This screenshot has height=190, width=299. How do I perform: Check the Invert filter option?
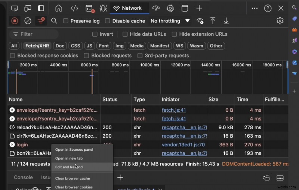point(95,34)
